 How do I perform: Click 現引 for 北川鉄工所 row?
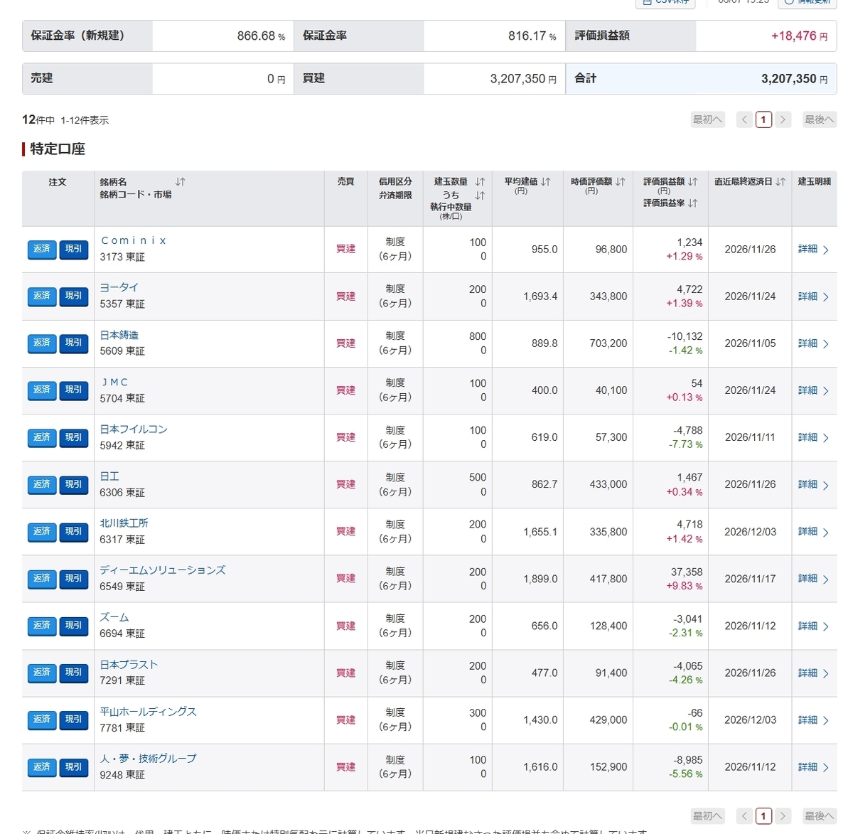74,532
